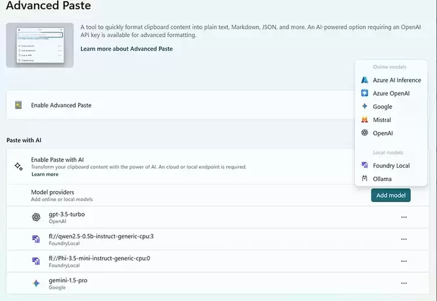
Task: Select Azure OpenAI provider menu entry
Action: (391, 93)
